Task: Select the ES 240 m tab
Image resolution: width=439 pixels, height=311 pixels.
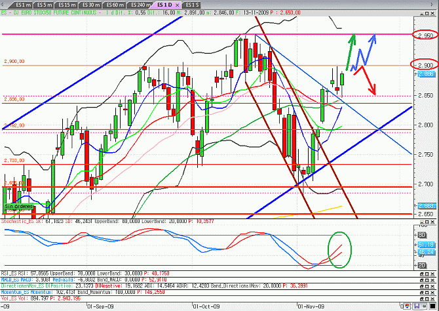Action: (140, 5)
